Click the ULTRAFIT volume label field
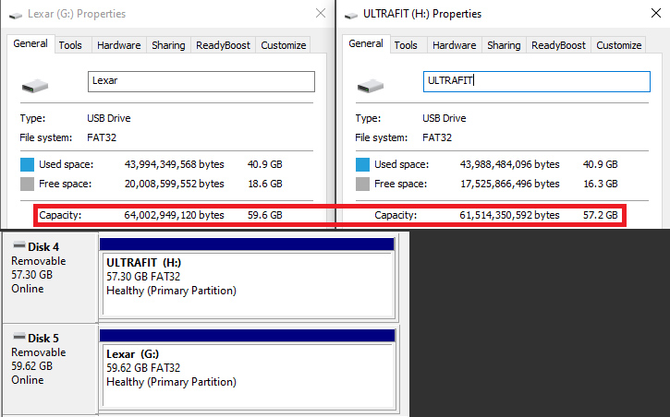This screenshot has height=417, width=670. 537,81
